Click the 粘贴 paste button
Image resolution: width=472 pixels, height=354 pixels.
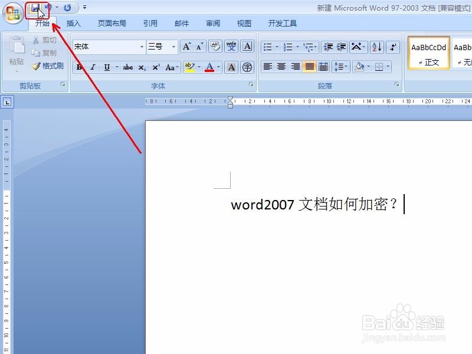(x=17, y=54)
